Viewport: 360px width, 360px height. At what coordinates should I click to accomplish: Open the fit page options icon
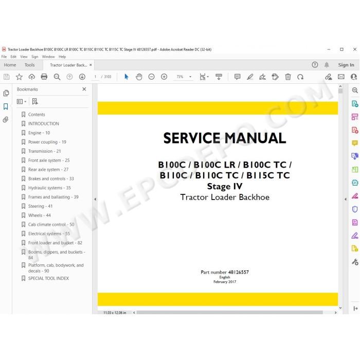[x=204, y=77]
